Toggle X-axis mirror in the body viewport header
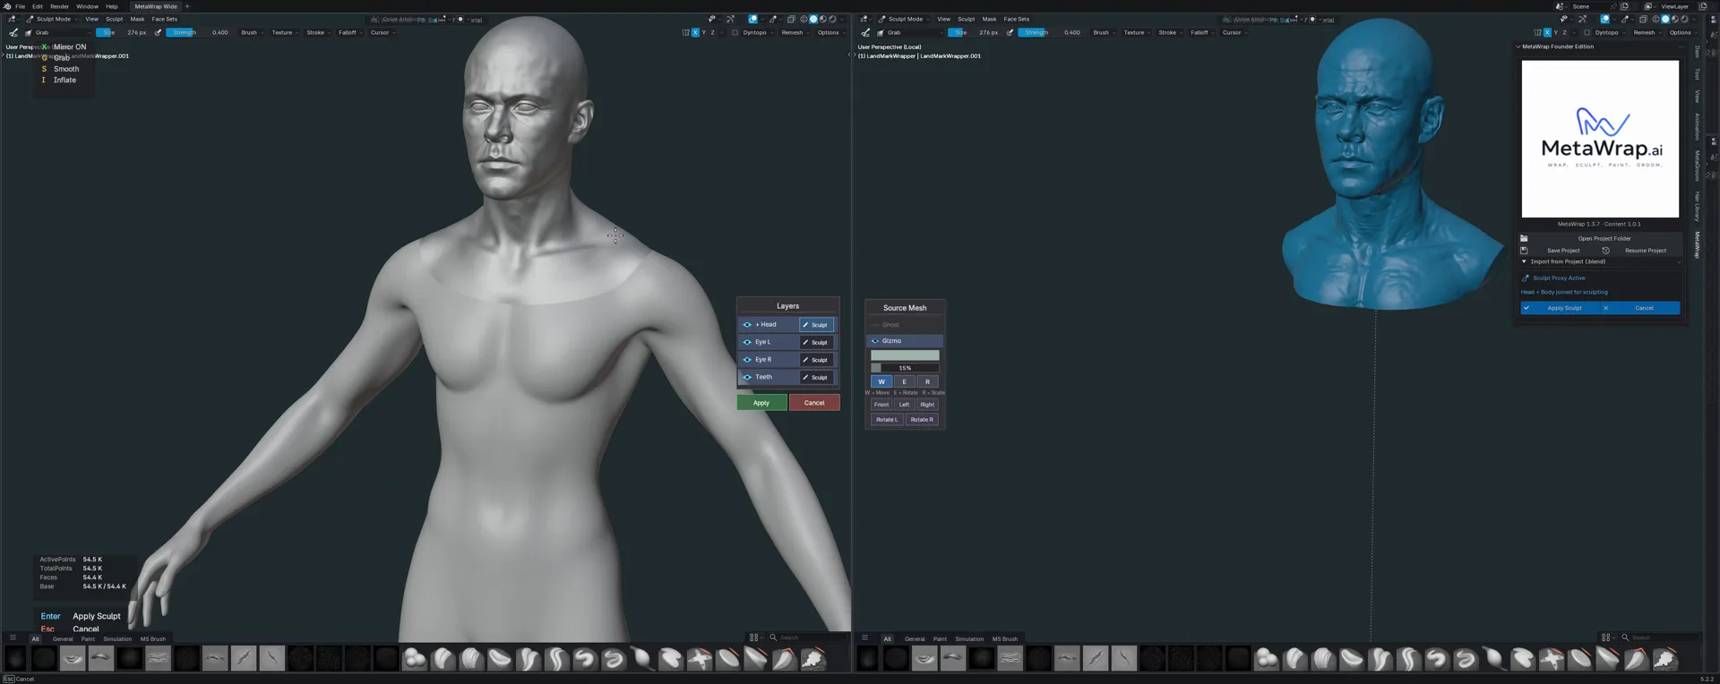1720x684 pixels. [695, 32]
